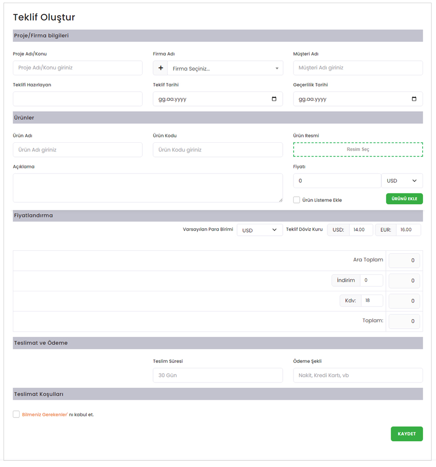Click inside the Açıklama text area
436x467 pixels.
(x=148, y=188)
